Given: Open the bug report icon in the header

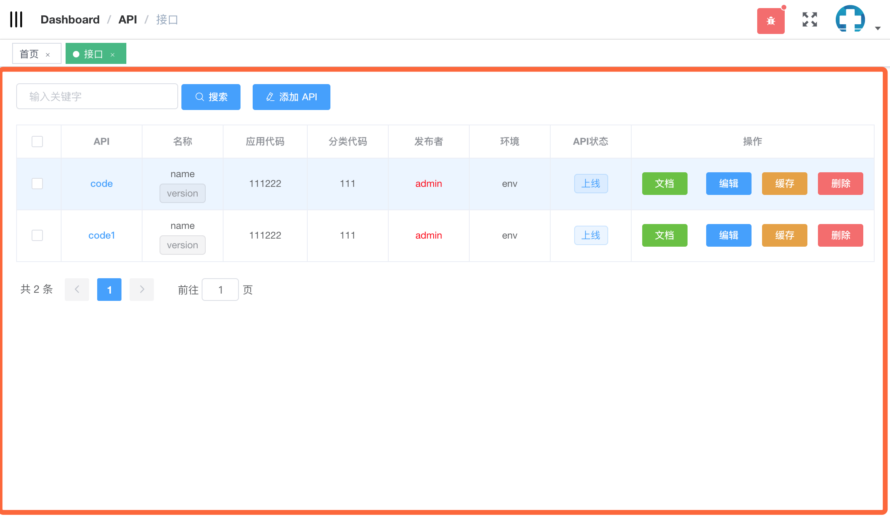Looking at the screenshot, I should click(x=771, y=19).
